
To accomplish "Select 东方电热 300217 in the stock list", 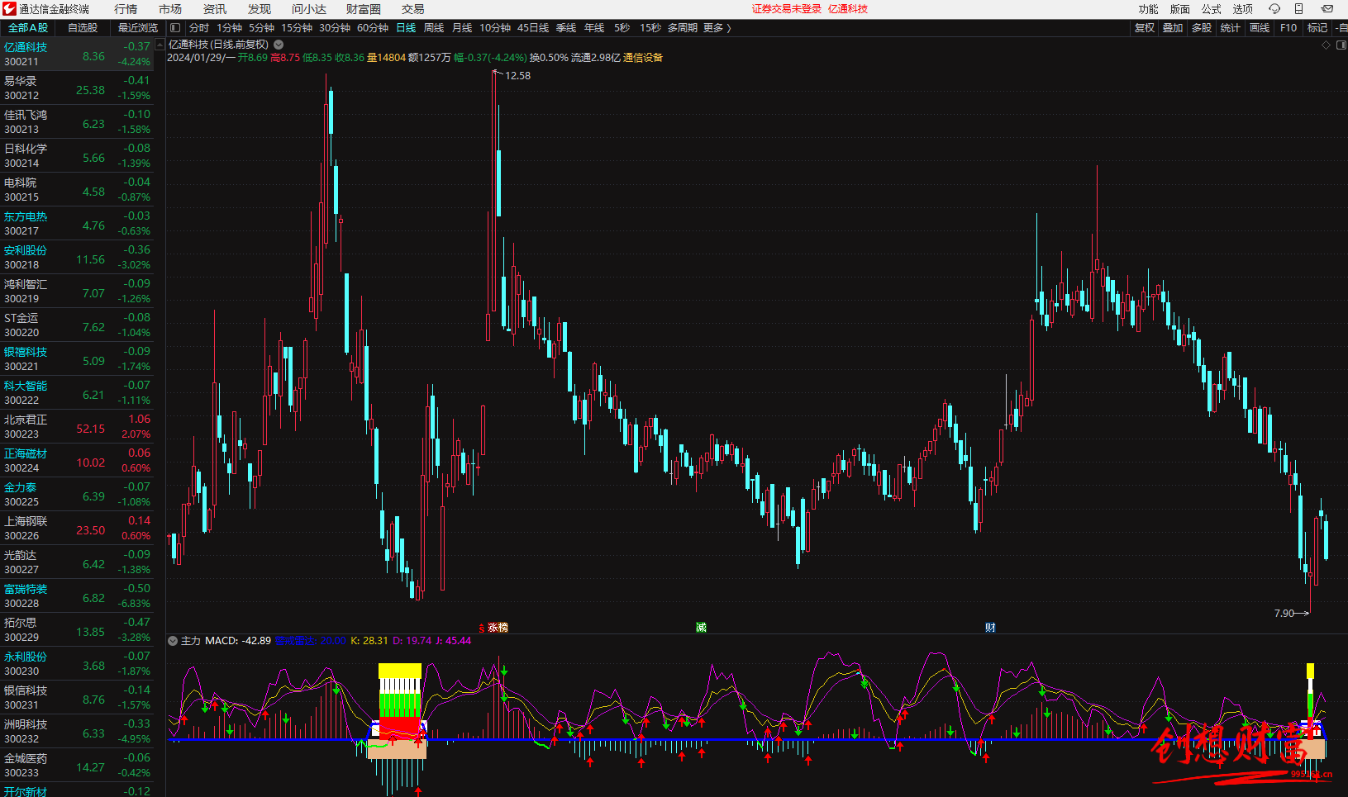I will click(x=77, y=224).
